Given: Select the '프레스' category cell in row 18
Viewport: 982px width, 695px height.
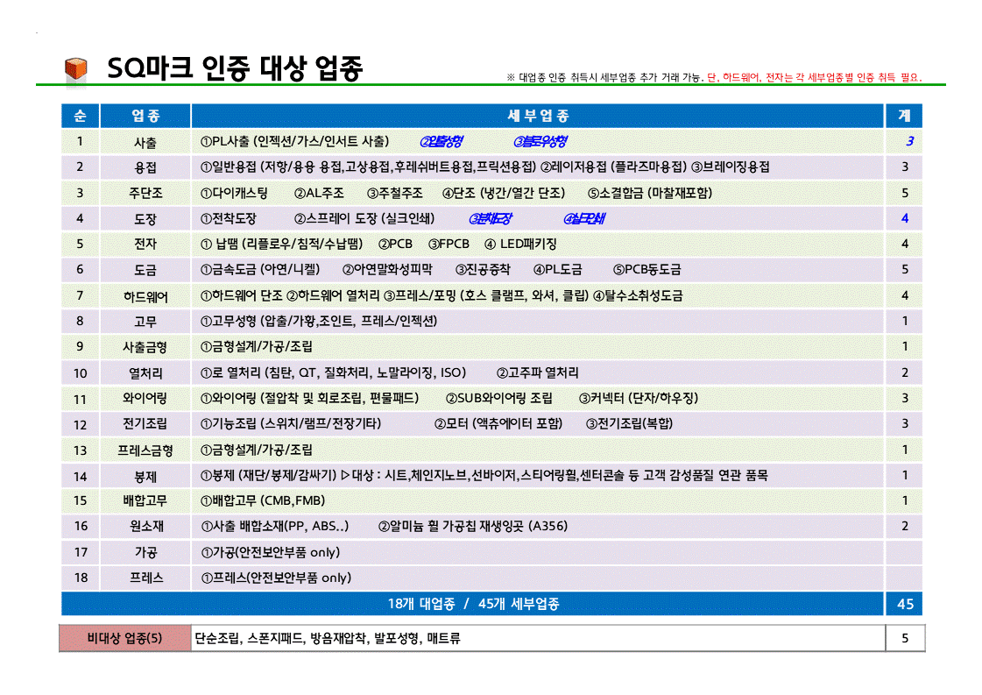Looking at the screenshot, I should [x=145, y=578].
